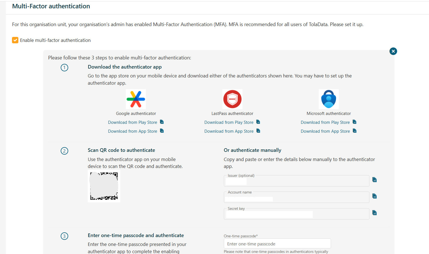Close the MFA setup steps panel

(393, 51)
